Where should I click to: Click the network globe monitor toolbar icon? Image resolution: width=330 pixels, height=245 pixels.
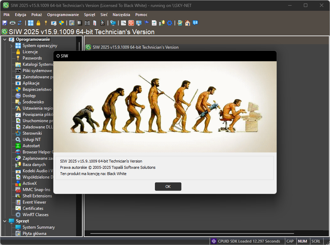coord(113,23)
